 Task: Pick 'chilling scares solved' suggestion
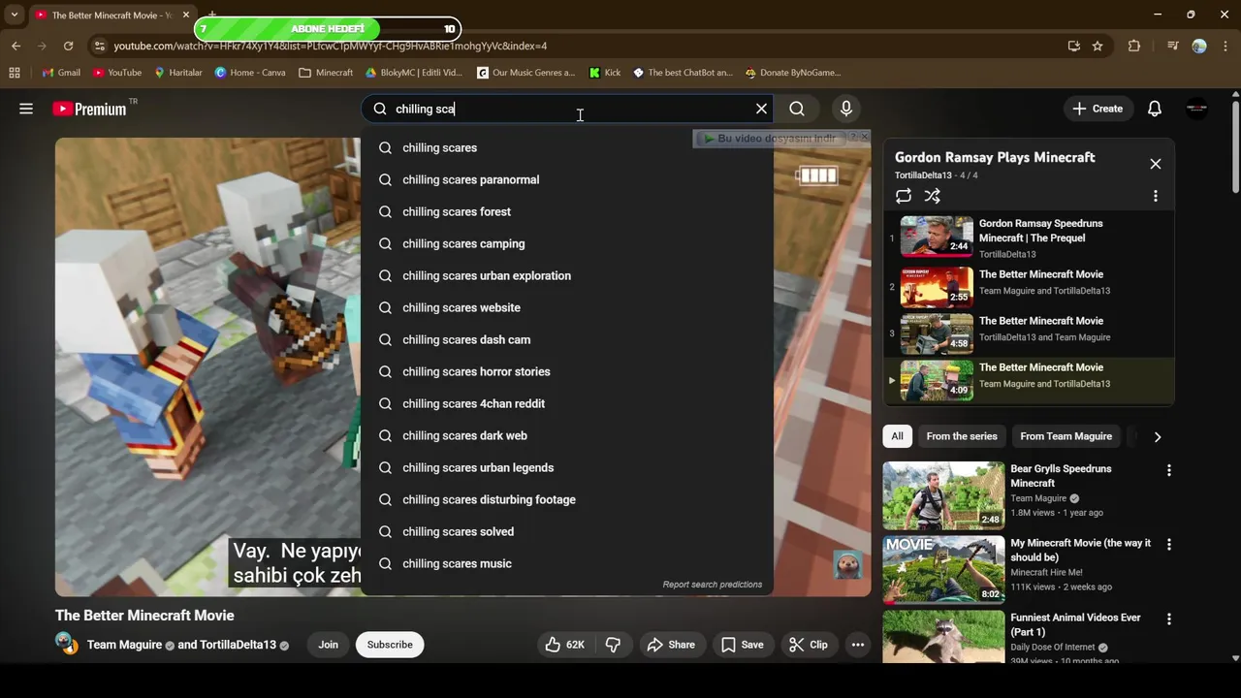tap(567, 531)
